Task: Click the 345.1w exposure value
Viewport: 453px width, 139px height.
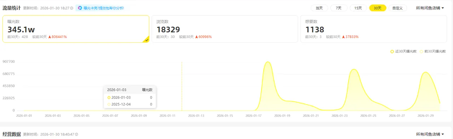Action: [21, 30]
